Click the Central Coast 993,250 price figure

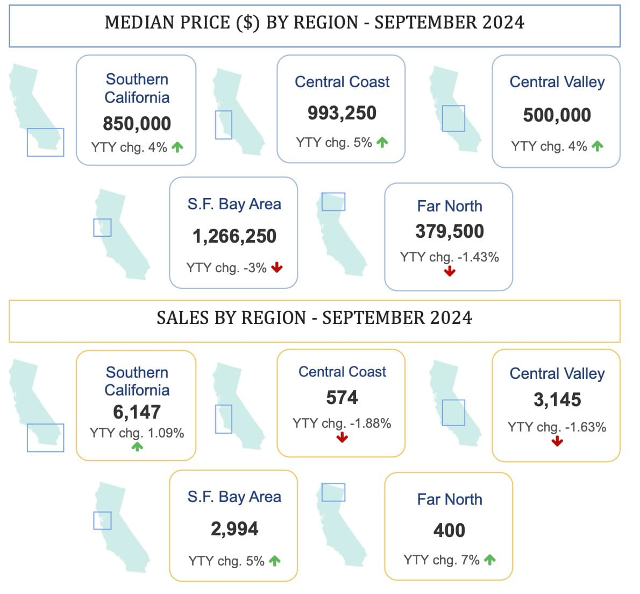click(342, 113)
